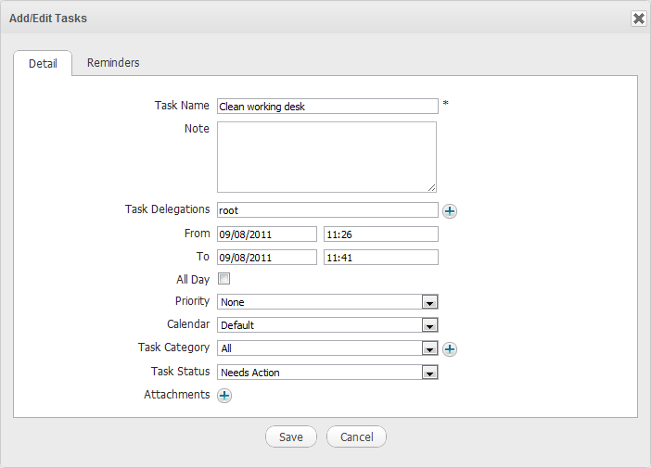The height and width of the screenshot is (468, 651).
Task: Save the task
Action: [291, 437]
